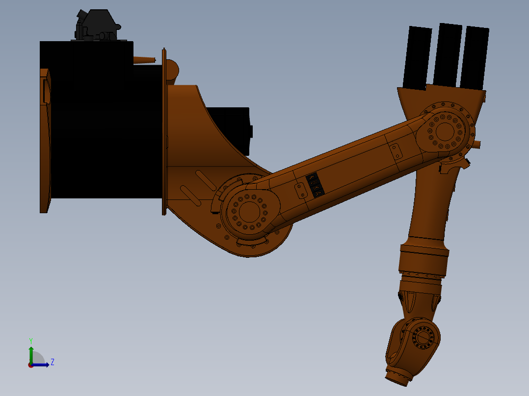Click the Y label of the orientation triad
Image resolution: width=529 pixels, height=396 pixels.
(x=31, y=340)
